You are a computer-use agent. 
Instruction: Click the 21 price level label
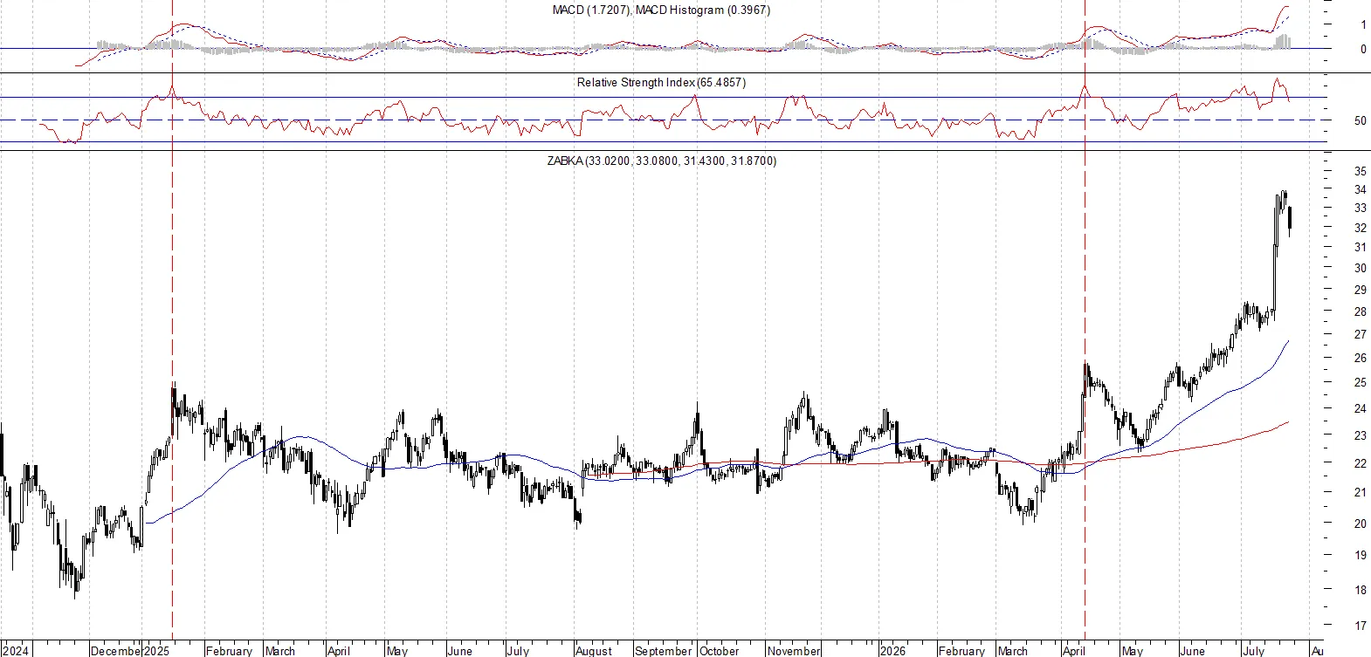(1361, 492)
